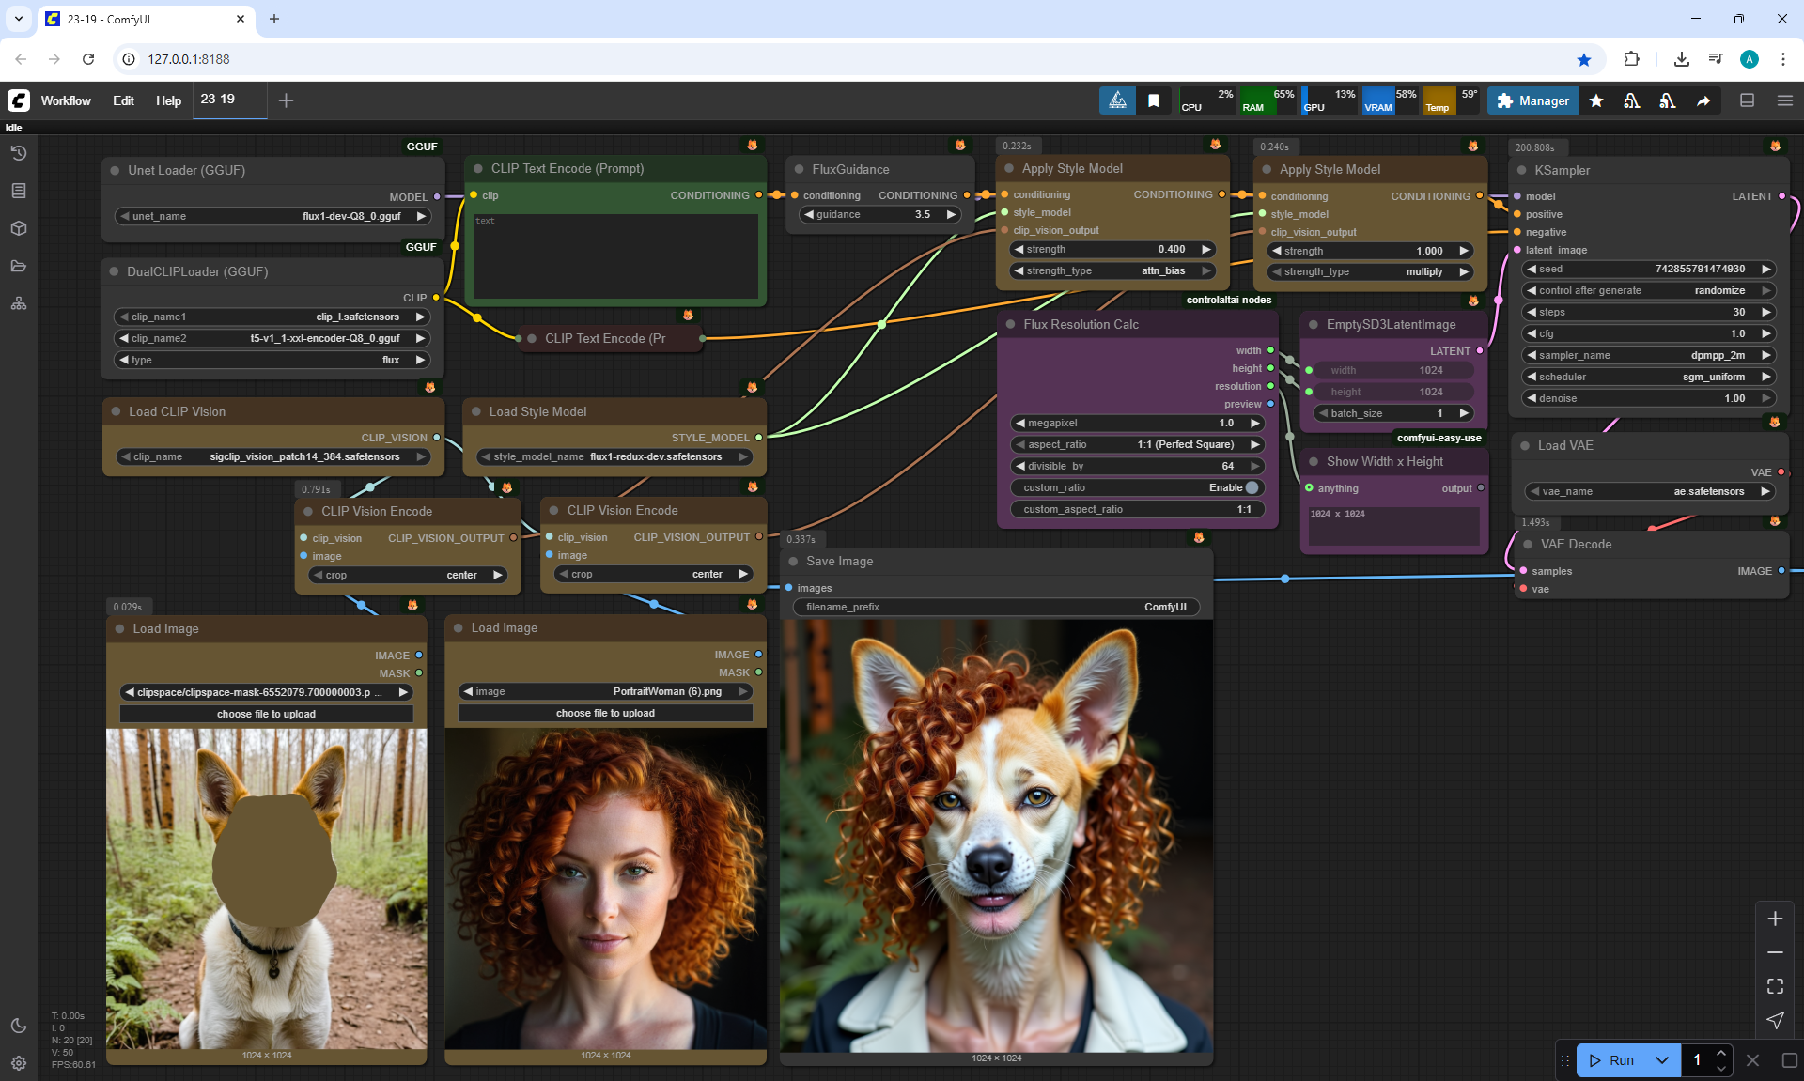This screenshot has height=1081, width=1804.
Task: Click the Manager star favorites icon
Action: pyautogui.click(x=1596, y=100)
